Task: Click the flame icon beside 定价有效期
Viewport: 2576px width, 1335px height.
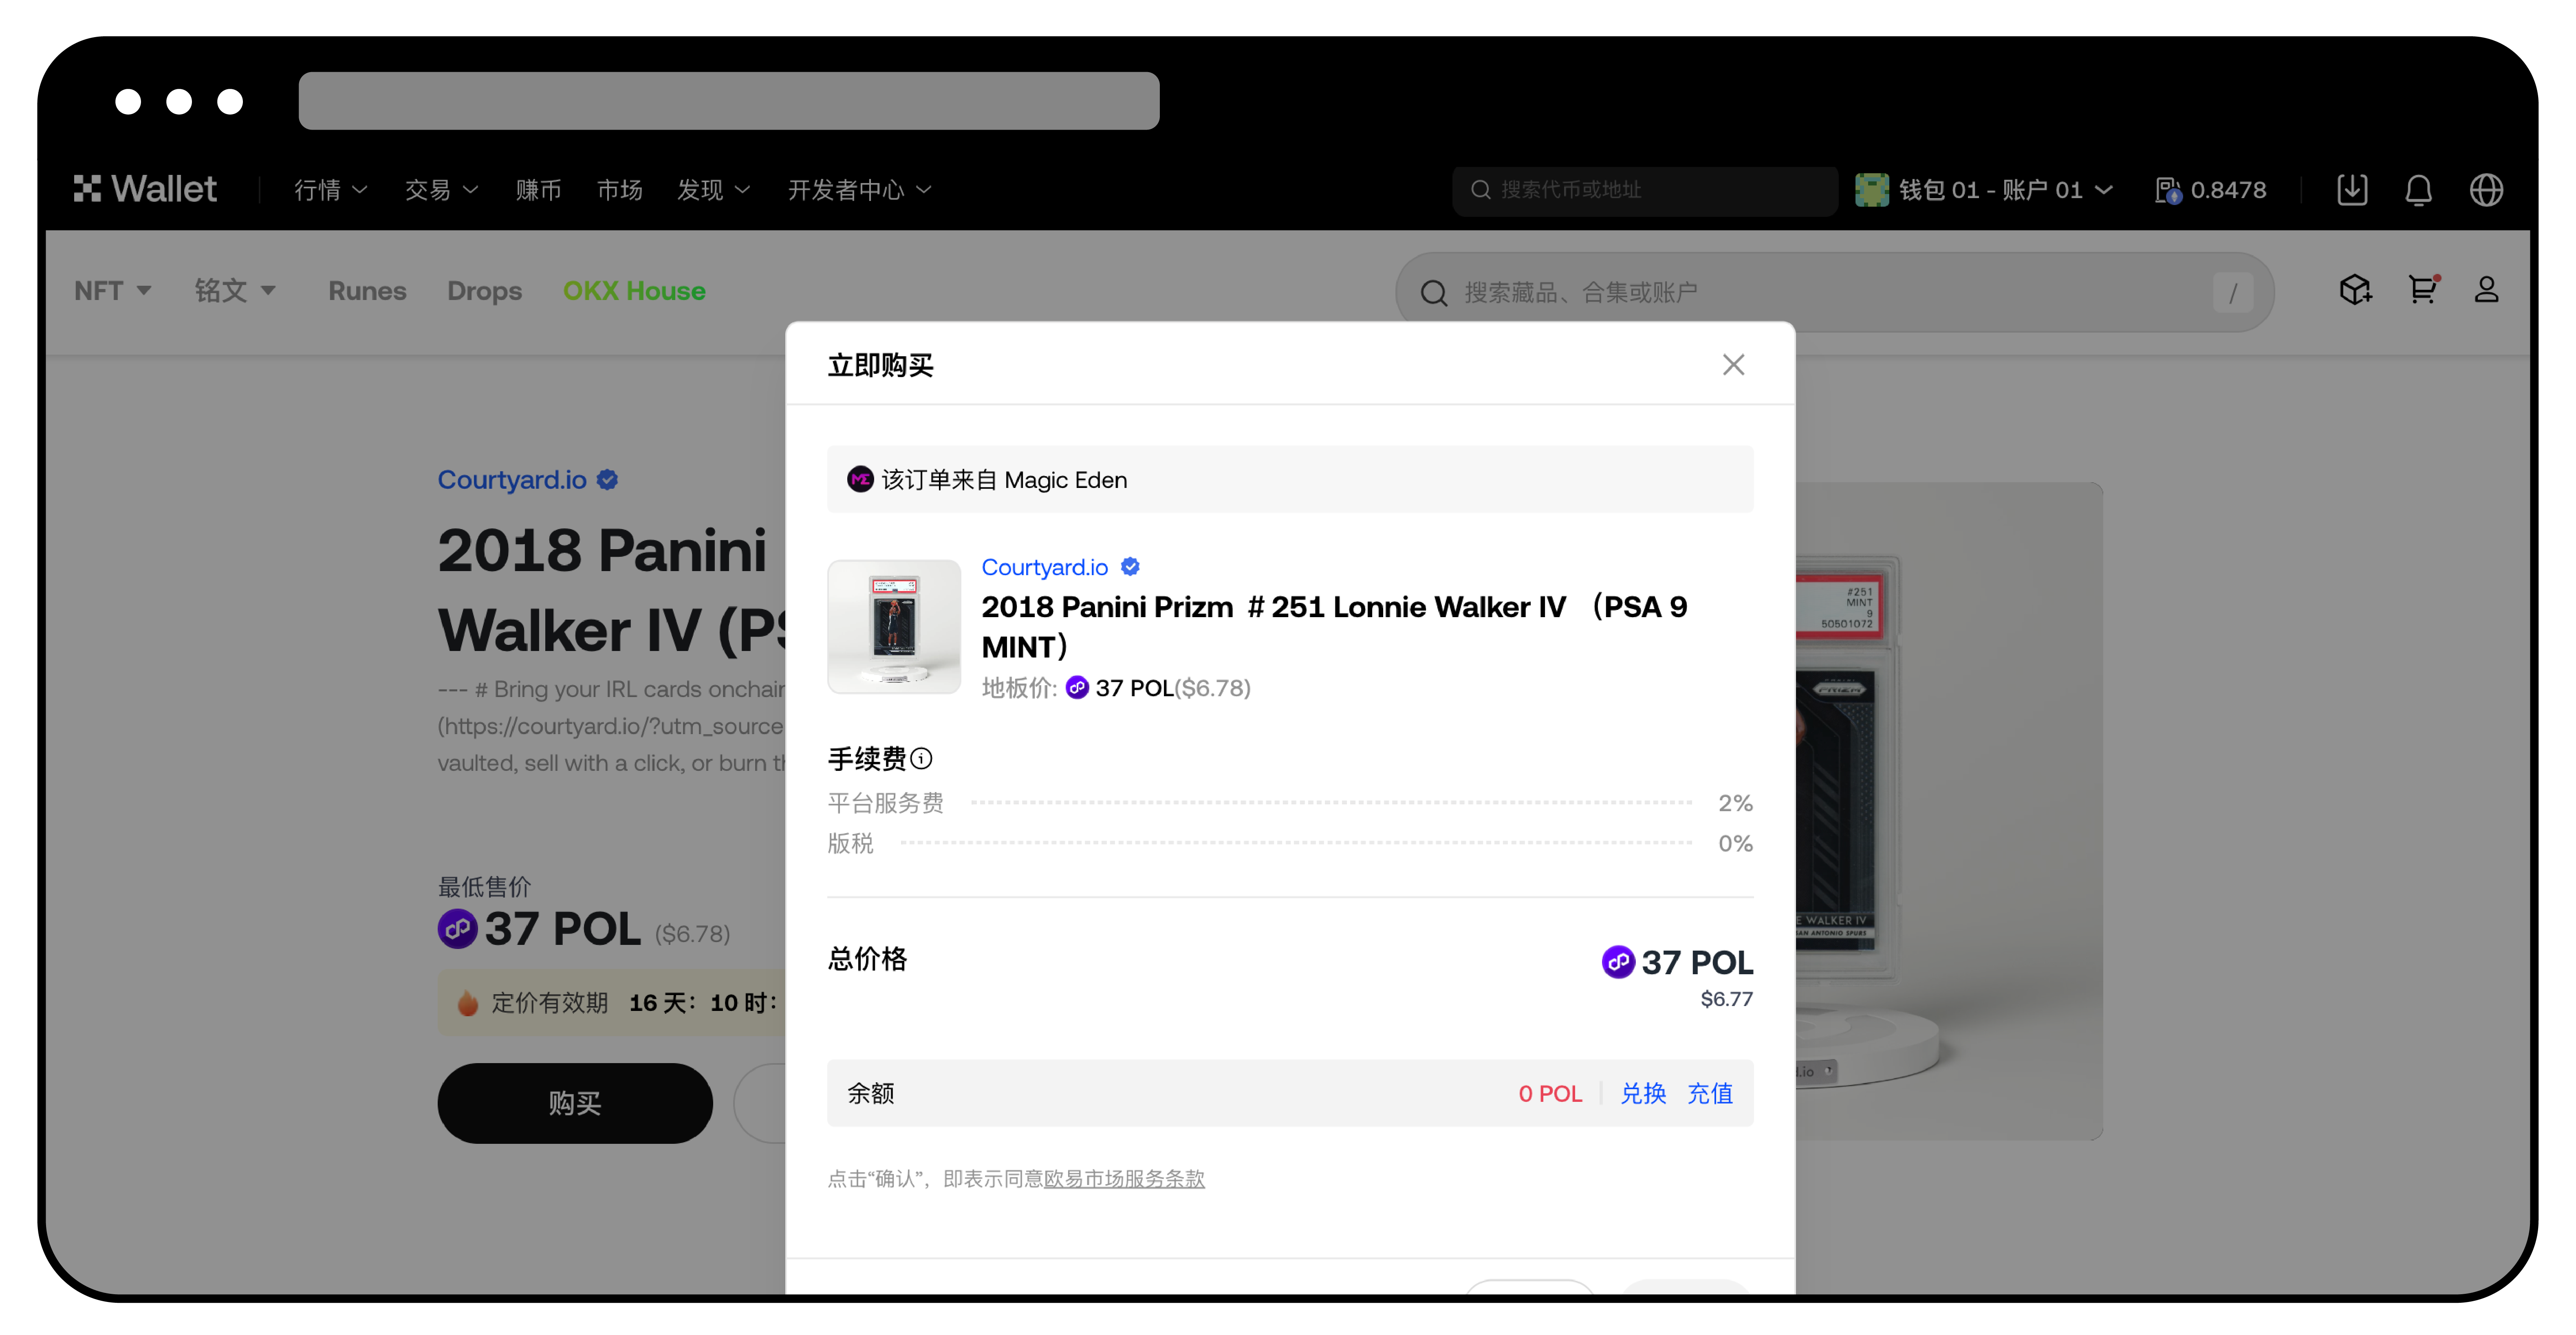Action: [467, 1003]
